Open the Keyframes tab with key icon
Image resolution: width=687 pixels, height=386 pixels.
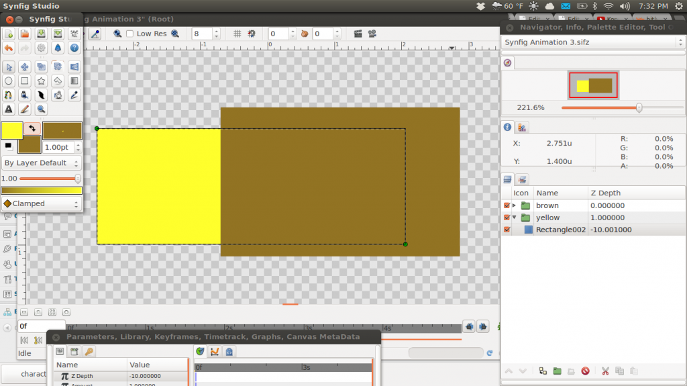pyautogui.click(x=89, y=351)
